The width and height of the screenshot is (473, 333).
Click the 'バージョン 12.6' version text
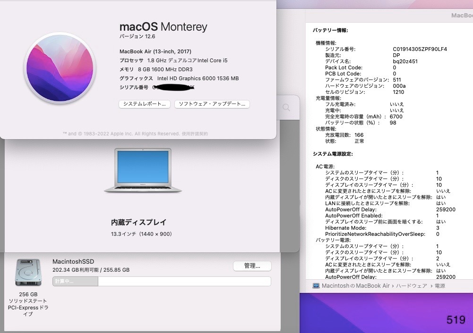click(x=137, y=36)
